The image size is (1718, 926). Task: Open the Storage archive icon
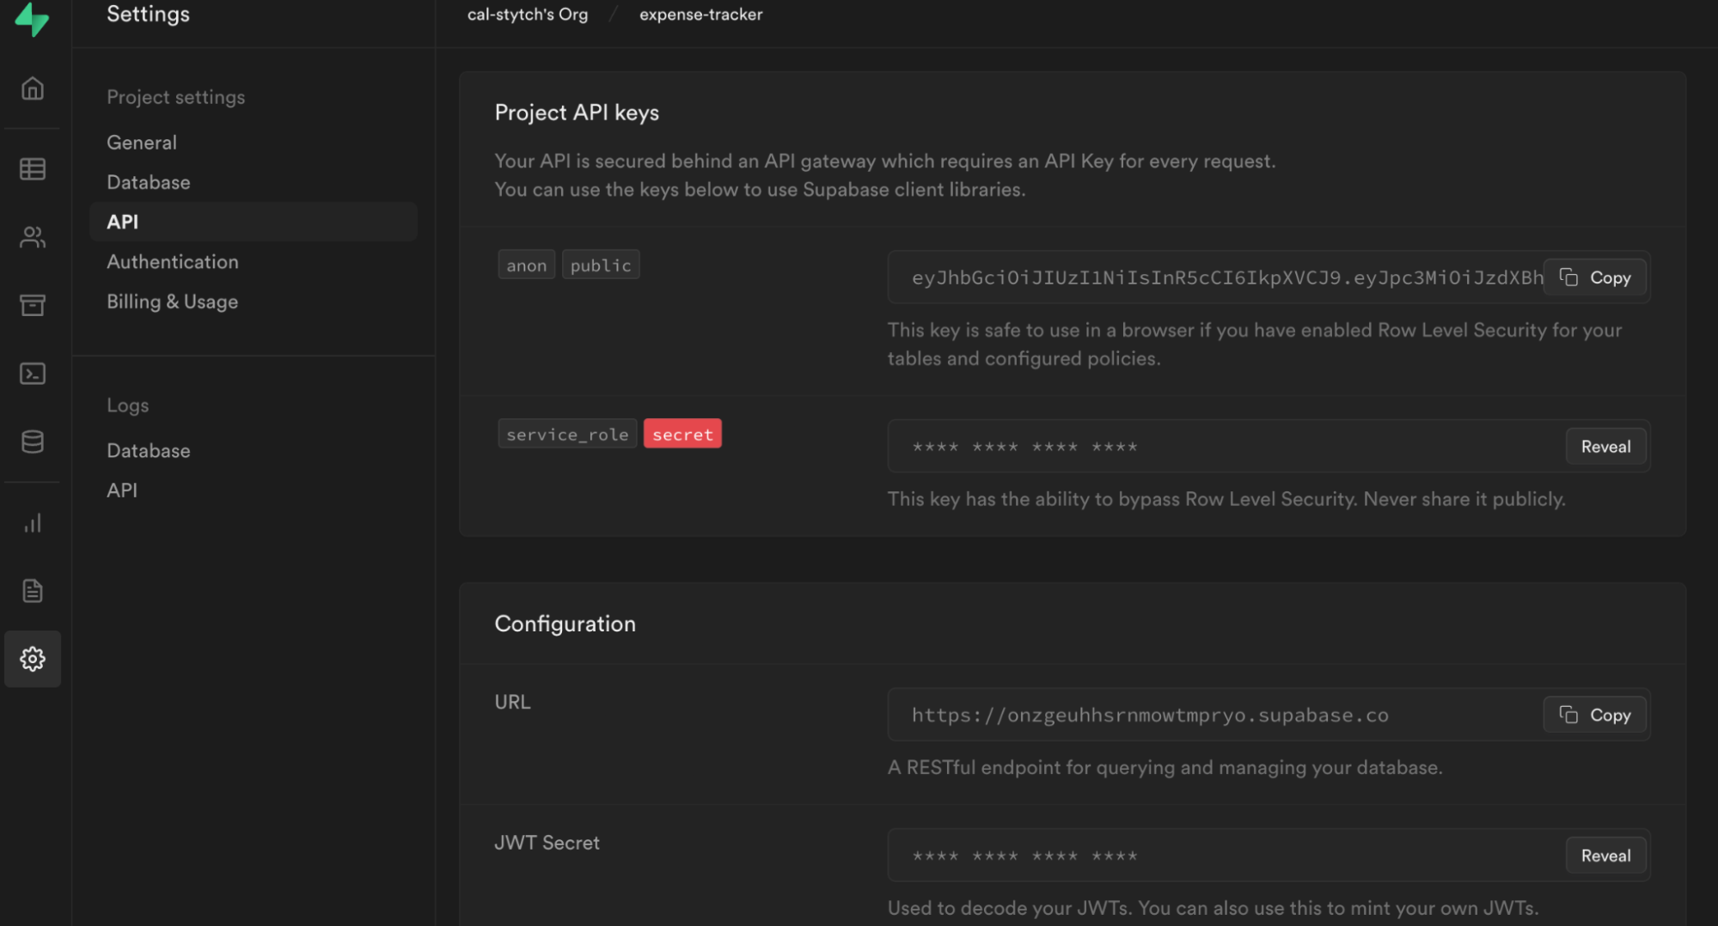(x=33, y=305)
